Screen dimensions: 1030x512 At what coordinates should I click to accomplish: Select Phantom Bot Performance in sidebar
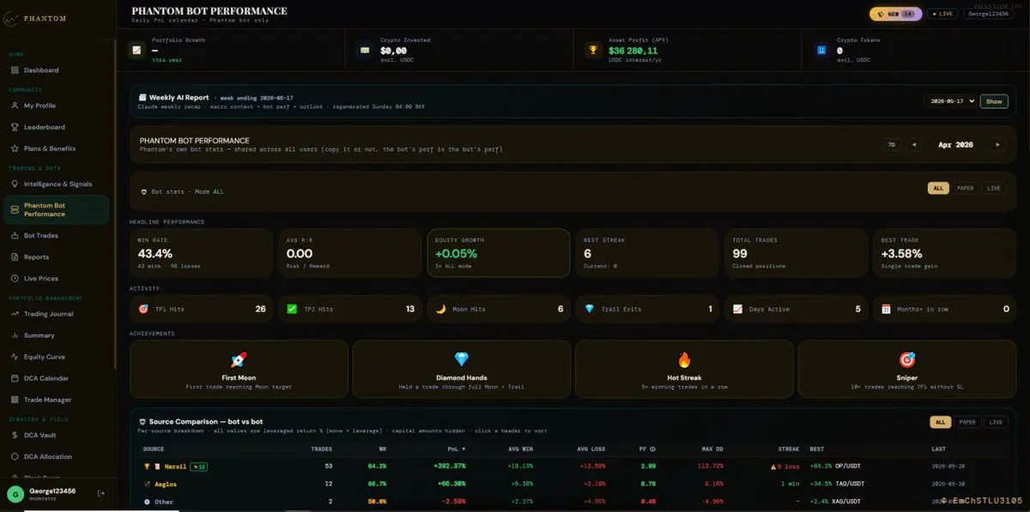click(57, 209)
